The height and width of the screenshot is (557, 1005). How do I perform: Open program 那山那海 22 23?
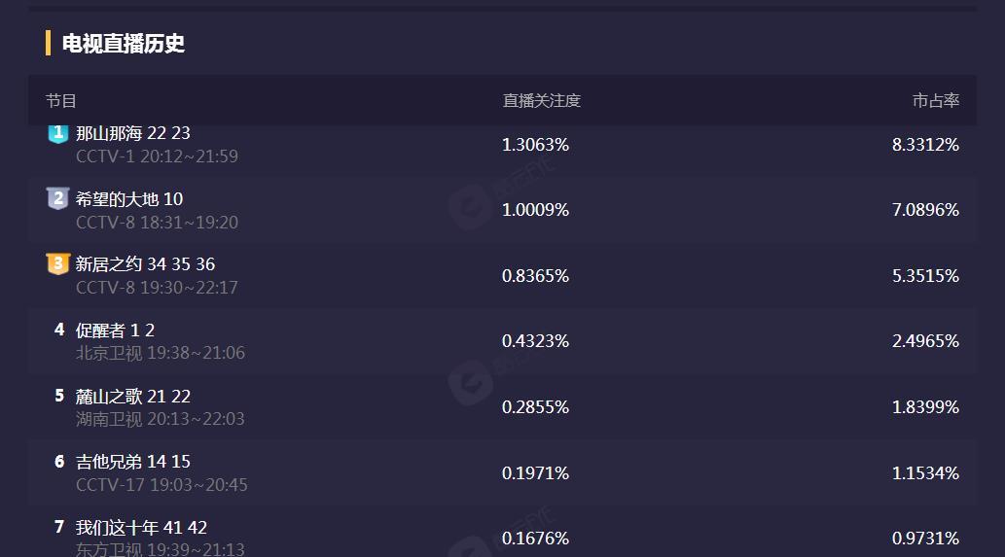pos(132,133)
